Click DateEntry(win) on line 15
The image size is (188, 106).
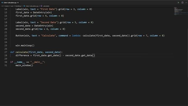pos(42,12)
